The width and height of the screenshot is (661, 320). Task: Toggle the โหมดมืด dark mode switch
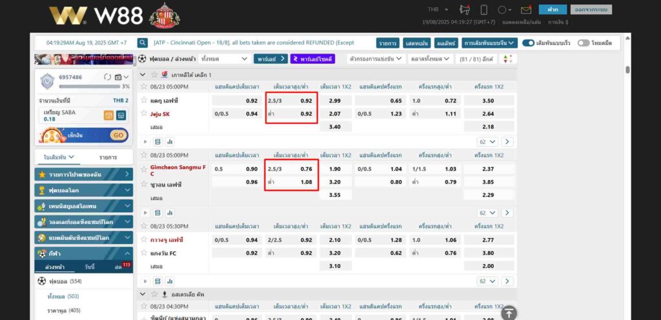point(584,43)
